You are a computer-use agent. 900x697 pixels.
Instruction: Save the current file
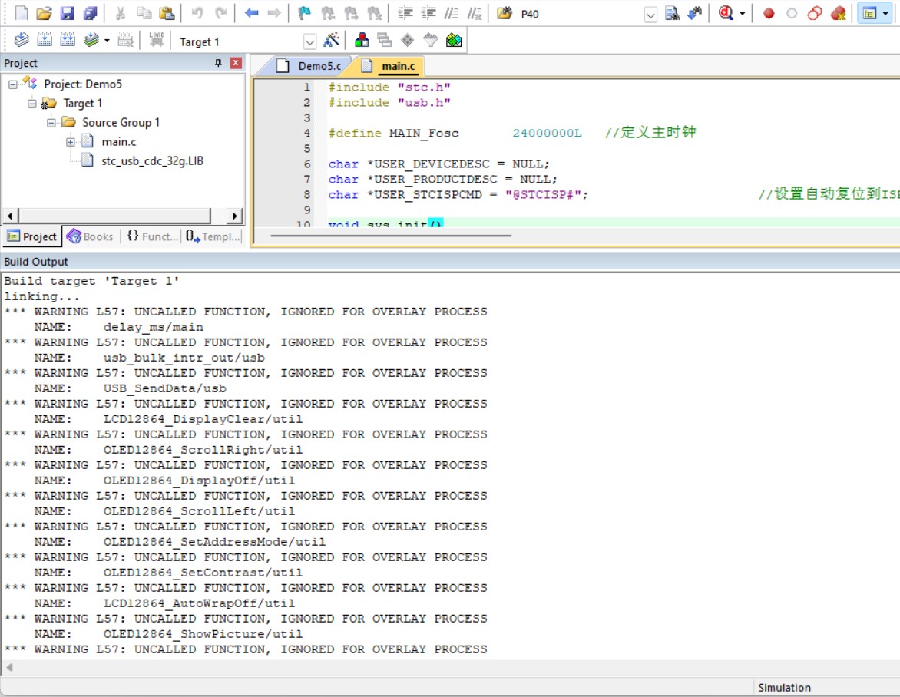pos(67,13)
